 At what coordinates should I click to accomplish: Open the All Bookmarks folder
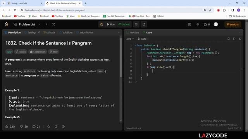(237, 16)
